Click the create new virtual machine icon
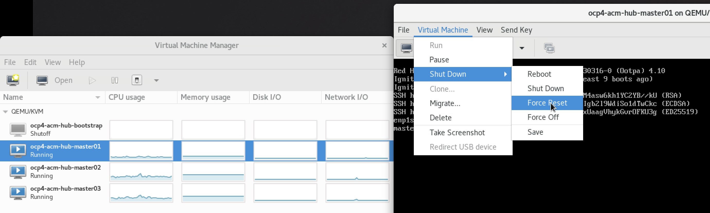 point(13,80)
